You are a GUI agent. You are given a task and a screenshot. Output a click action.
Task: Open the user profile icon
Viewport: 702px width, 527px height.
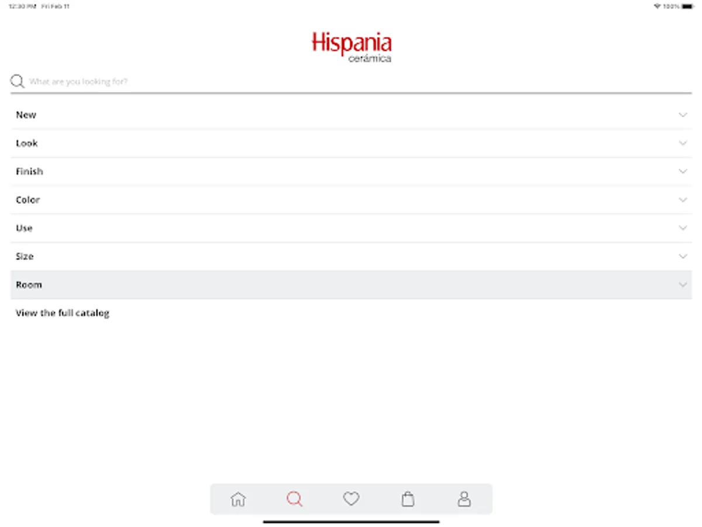pyautogui.click(x=464, y=499)
